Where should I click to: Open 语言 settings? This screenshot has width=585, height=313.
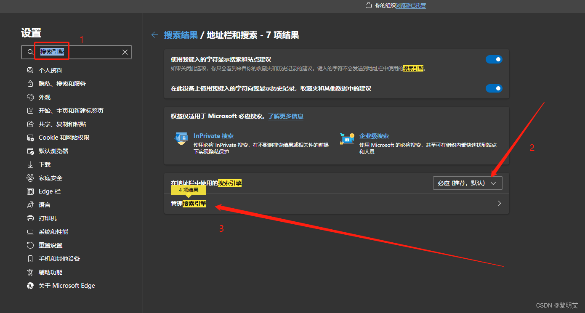(x=45, y=205)
